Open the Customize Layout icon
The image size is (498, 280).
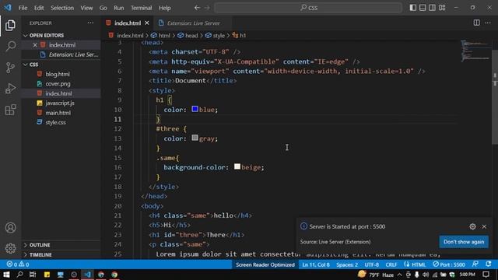point(442,8)
